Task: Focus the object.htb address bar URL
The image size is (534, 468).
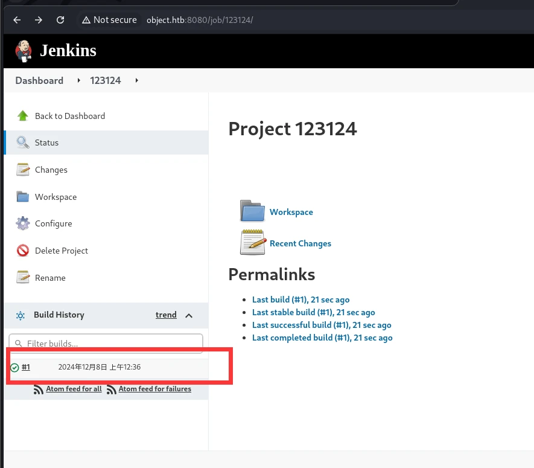Action: [x=200, y=20]
